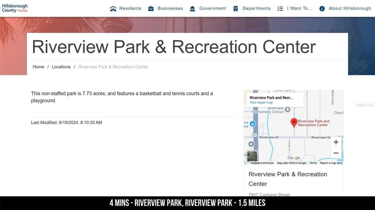Click the red Riverview Park map pin

[294, 122]
